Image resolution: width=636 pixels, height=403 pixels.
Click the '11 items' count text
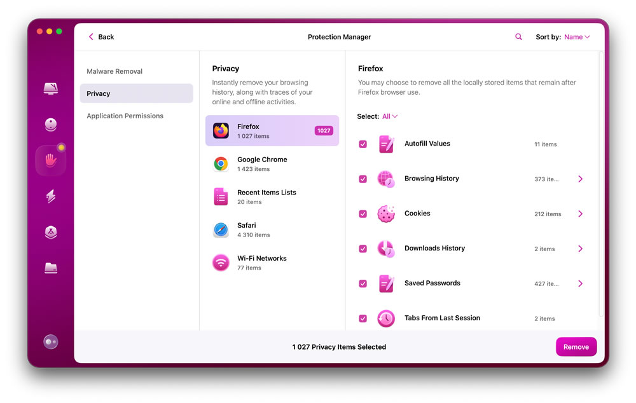[x=546, y=144]
